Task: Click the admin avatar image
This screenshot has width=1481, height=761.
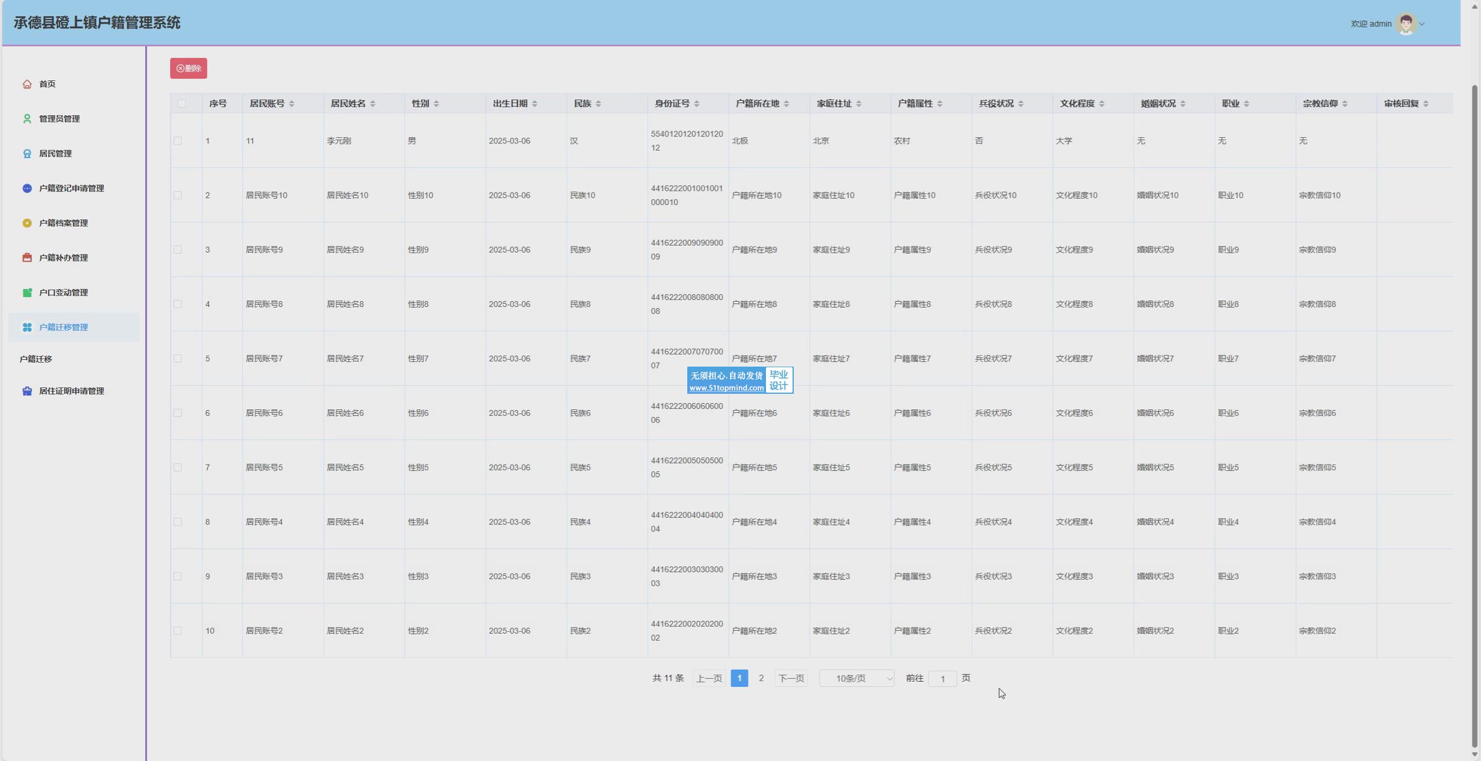Action: pyautogui.click(x=1406, y=24)
